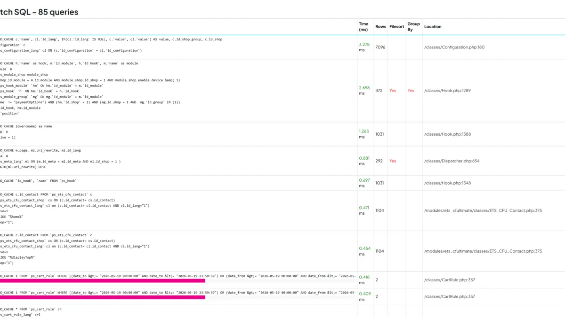Screen dimensions: 565x317
Task: Click the rows value 2 in the 0.409 ms row
Action: 377,296
